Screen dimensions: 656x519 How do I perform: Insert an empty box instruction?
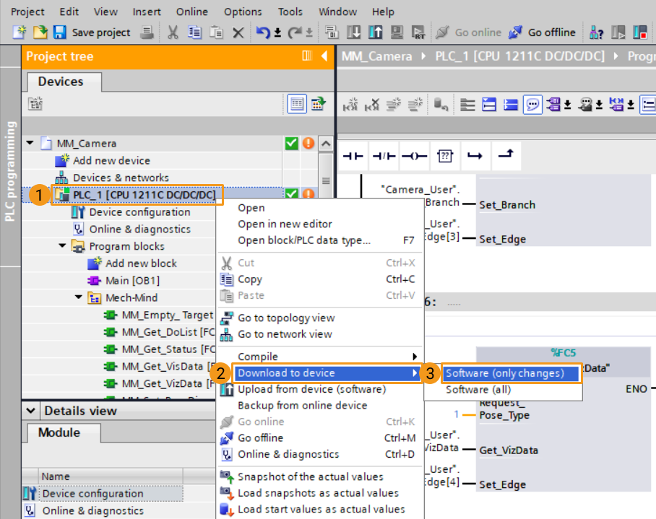click(445, 155)
